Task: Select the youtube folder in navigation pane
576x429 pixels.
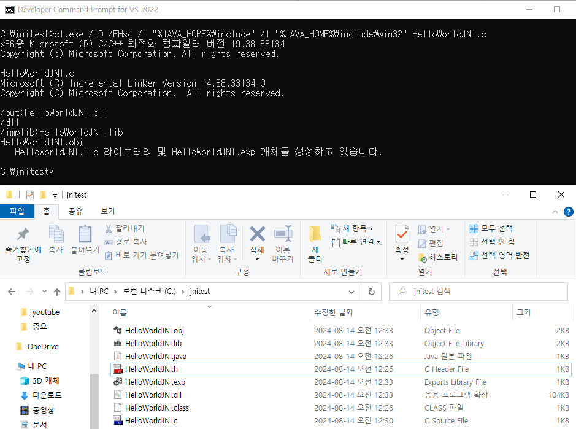Action: (x=45, y=312)
